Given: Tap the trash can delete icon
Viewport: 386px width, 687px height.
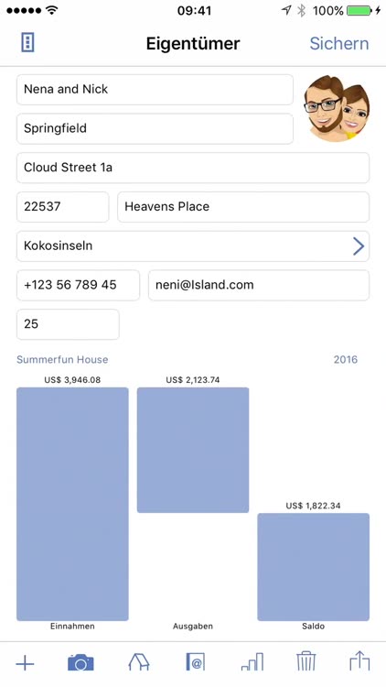Looking at the screenshot, I should [x=306, y=661].
